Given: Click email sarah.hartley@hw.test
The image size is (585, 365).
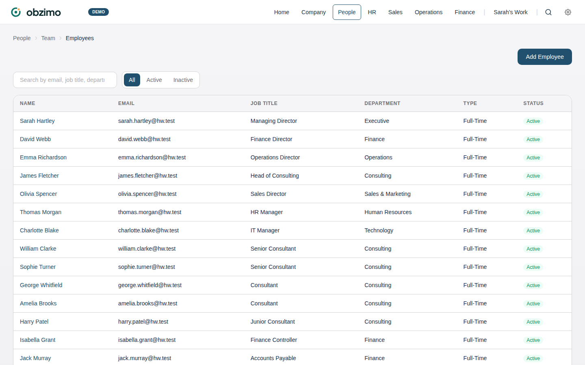Looking at the screenshot, I should pos(147,121).
